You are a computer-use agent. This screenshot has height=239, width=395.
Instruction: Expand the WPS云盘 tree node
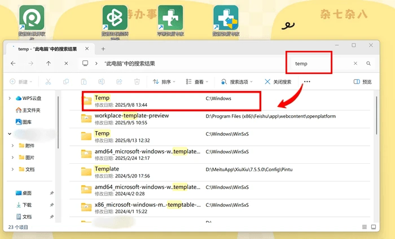[10, 98]
